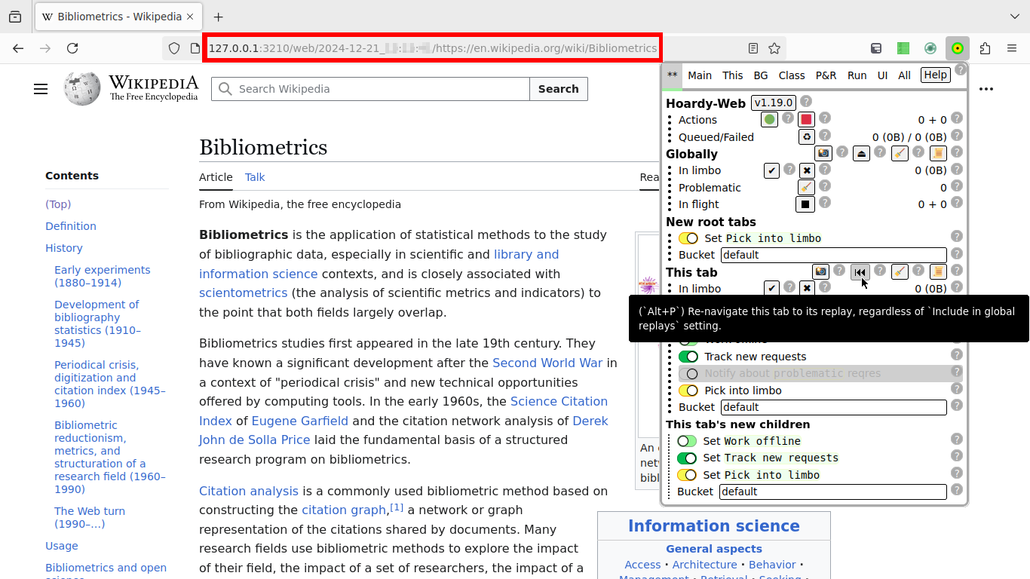
Task: Close the Bibliometrics - Wikipedia browser tab
Action: tap(190, 17)
